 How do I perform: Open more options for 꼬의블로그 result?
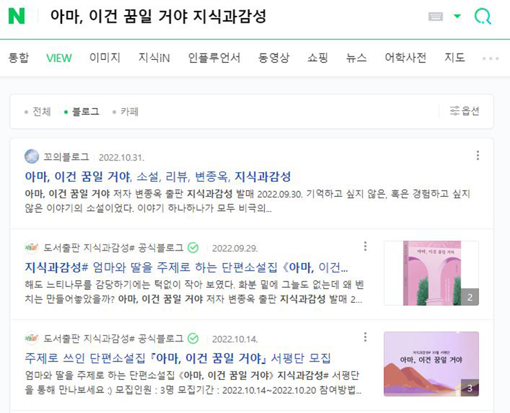478,156
